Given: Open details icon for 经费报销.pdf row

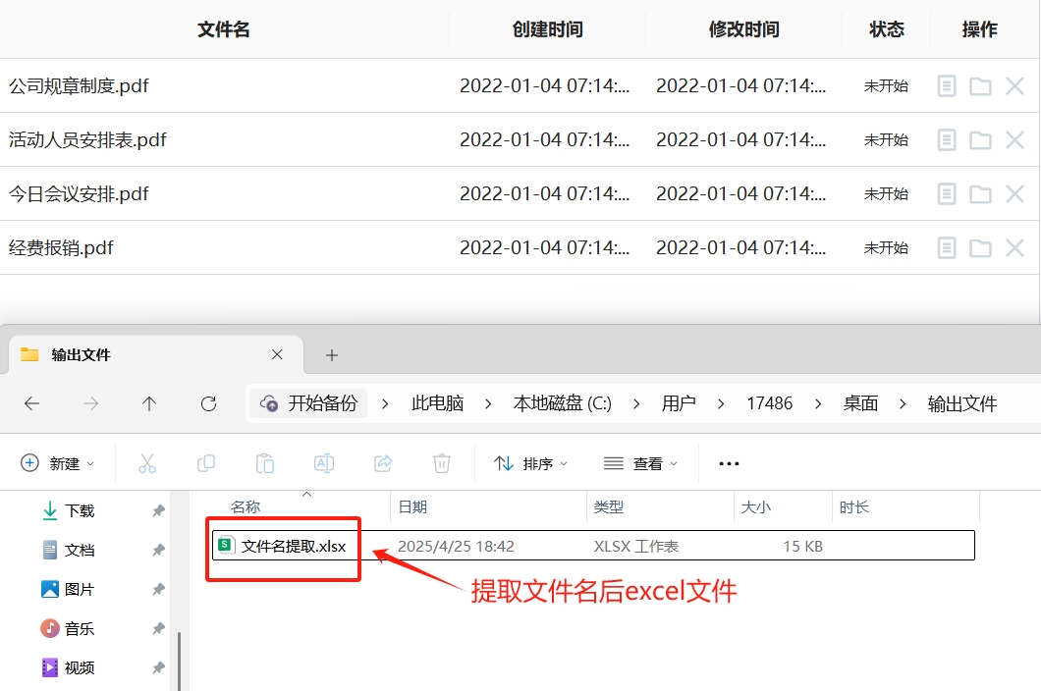Looking at the screenshot, I should pyautogui.click(x=947, y=248).
